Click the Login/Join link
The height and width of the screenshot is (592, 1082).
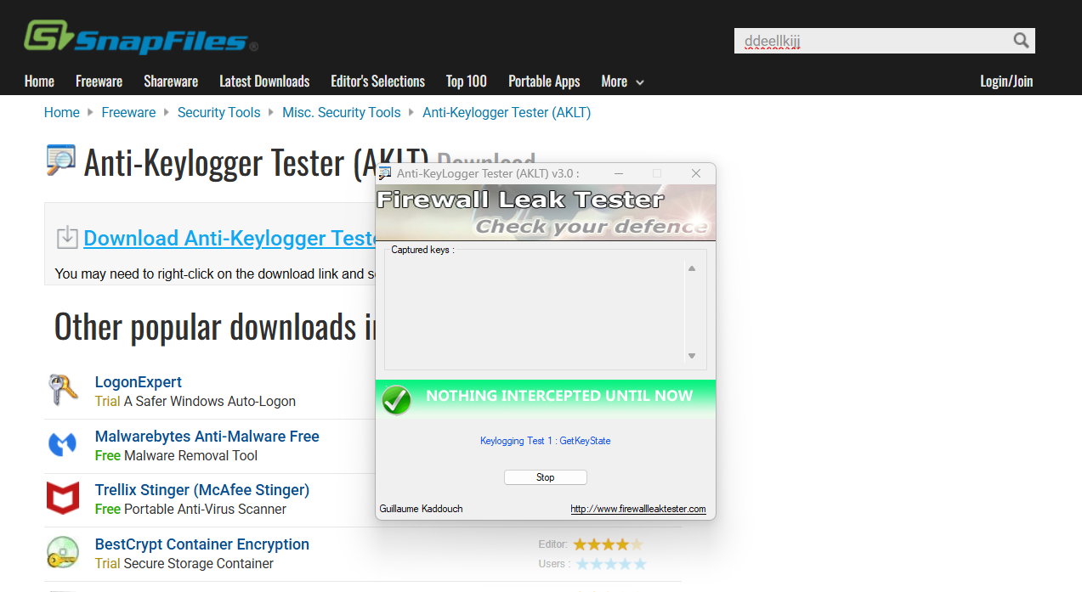pos(1006,82)
